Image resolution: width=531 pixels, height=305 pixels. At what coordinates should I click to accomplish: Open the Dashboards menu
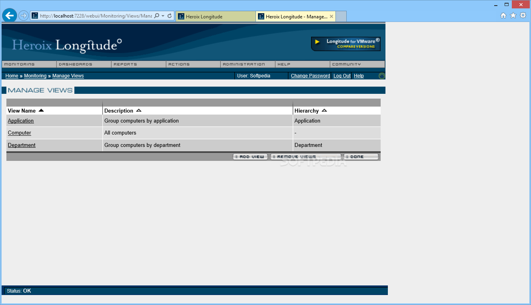pyautogui.click(x=84, y=64)
